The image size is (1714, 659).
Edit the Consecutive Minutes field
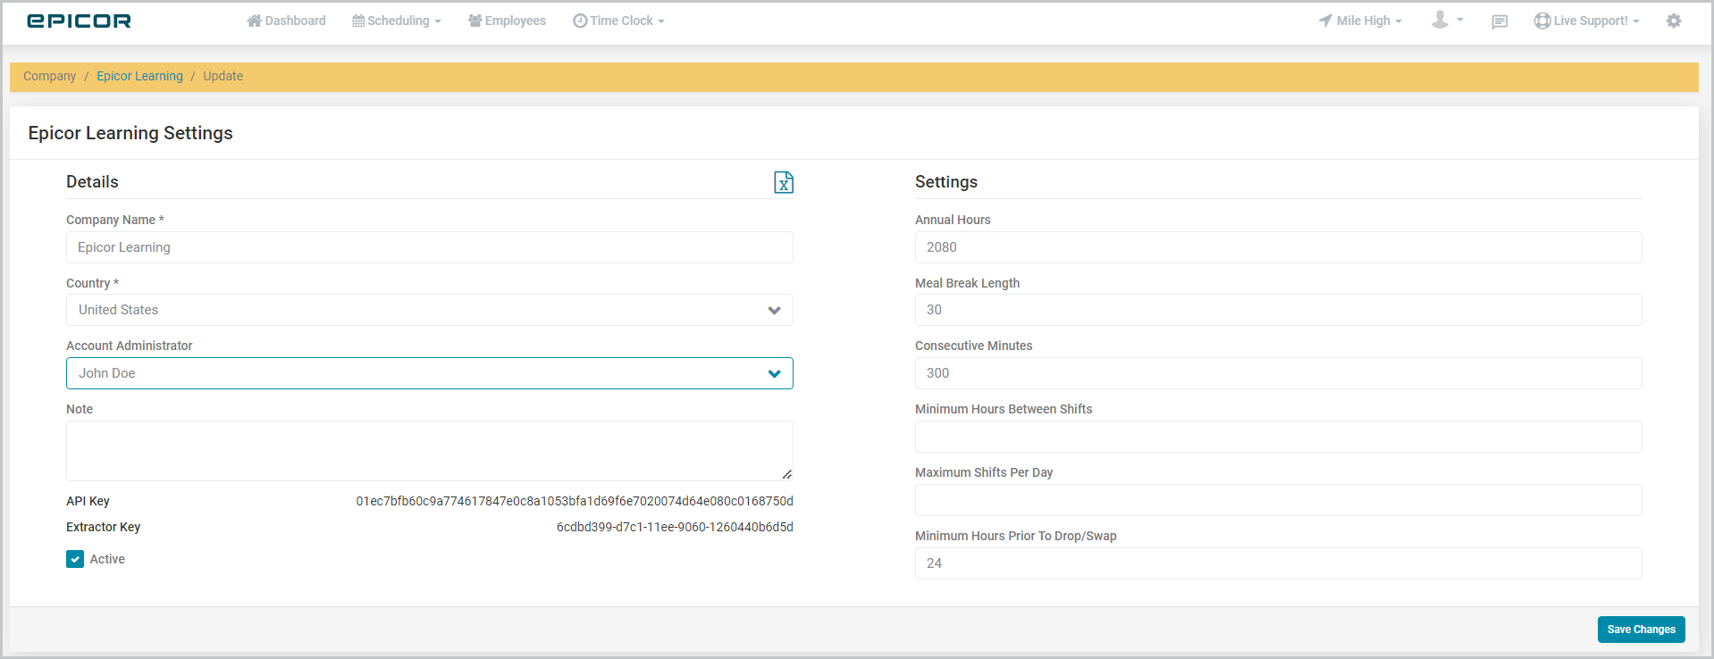(x=1279, y=373)
